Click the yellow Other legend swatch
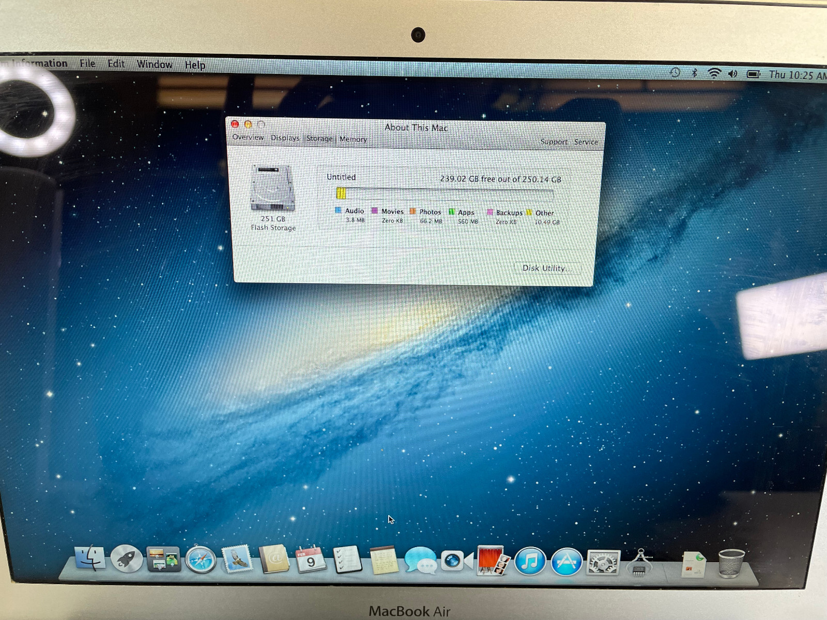 coord(529,212)
